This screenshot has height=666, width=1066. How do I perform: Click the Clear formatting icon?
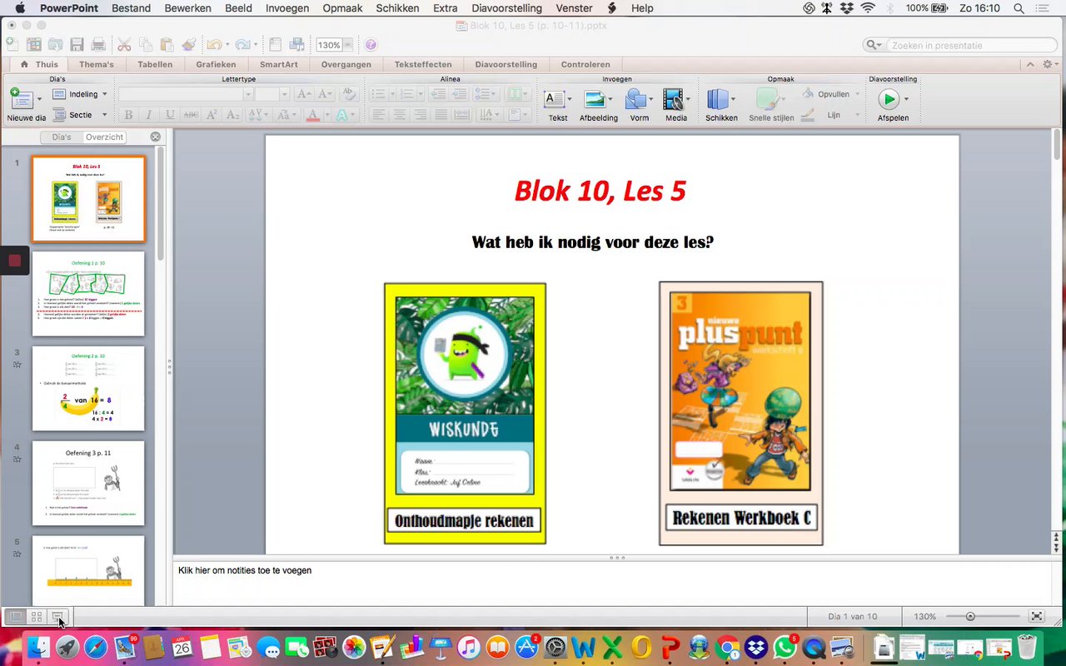pyautogui.click(x=350, y=94)
